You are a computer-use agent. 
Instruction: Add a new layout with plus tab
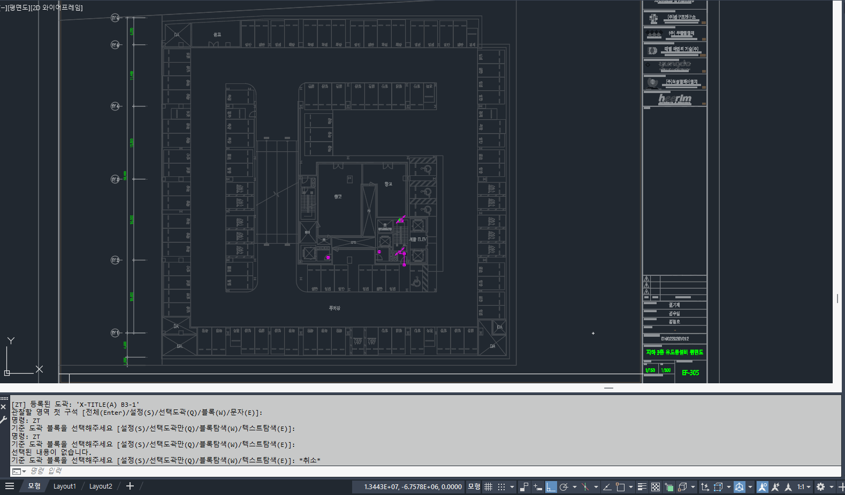130,486
